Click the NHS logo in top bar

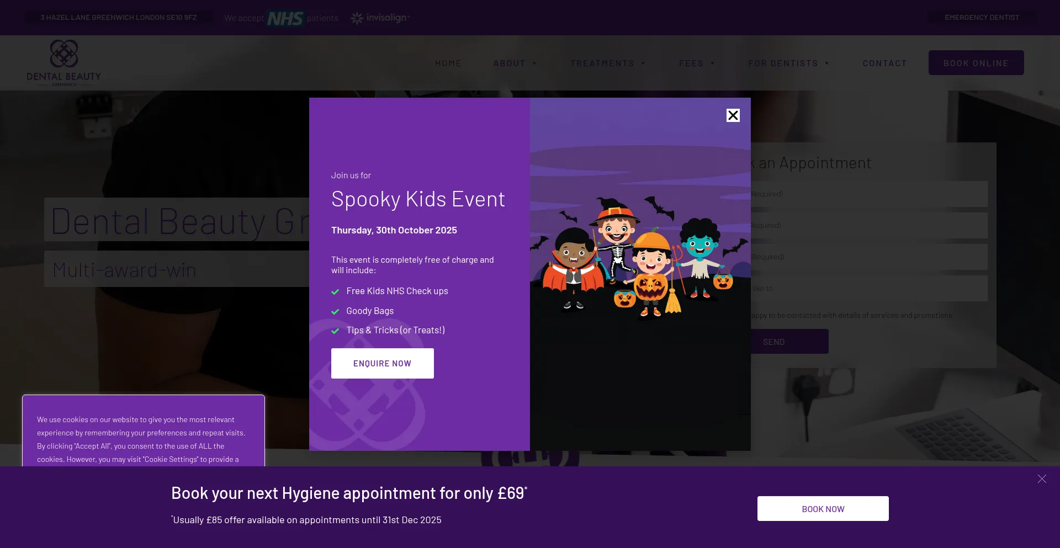coord(285,18)
